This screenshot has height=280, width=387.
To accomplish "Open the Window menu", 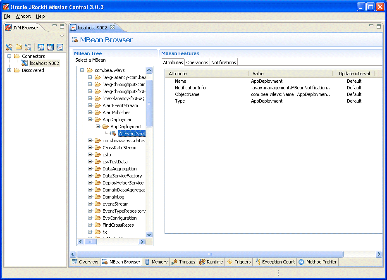I will point(23,16).
